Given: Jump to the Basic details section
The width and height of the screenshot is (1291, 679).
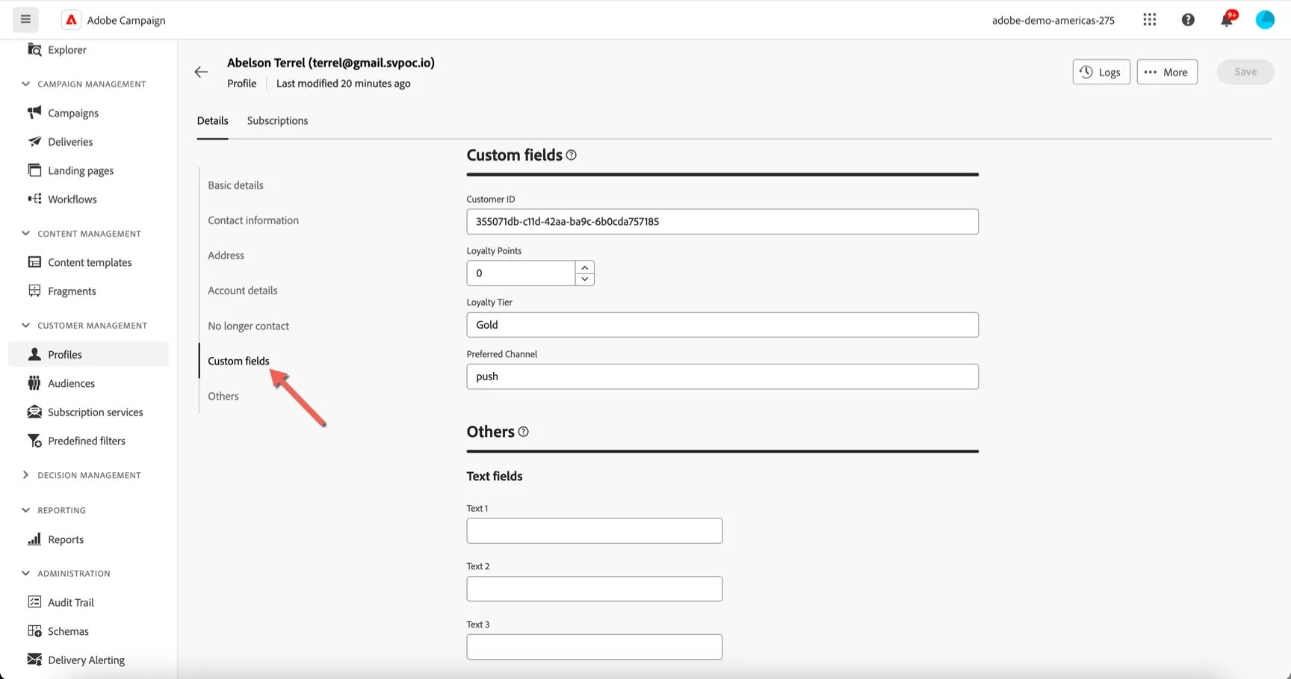Looking at the screenshot, I should (x=235, y=185).
